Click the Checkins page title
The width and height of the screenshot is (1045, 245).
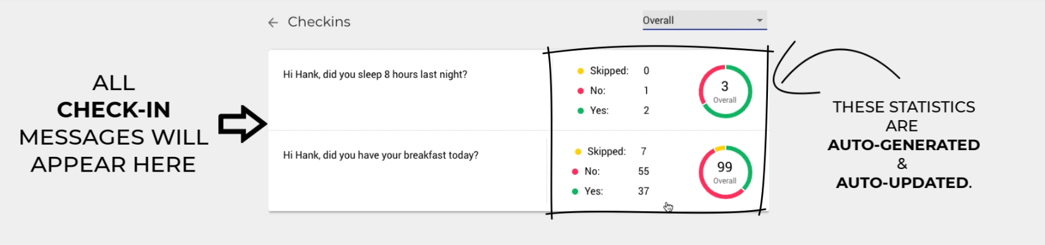pos(319,22)
